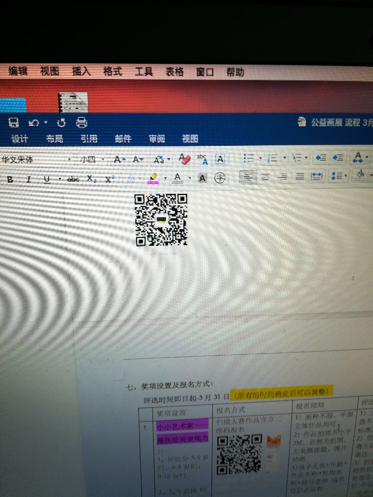
Task: Click the Redo icon
Action: click(61, 123)
